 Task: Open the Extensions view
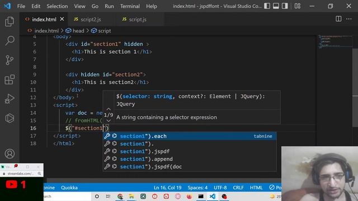pyautogui.click(x=10, y=79)
